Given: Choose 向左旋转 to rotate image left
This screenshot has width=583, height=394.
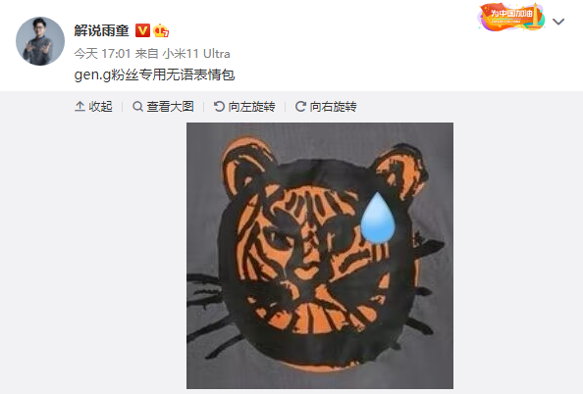Looking at the screenshot, I should click(251, 107).
